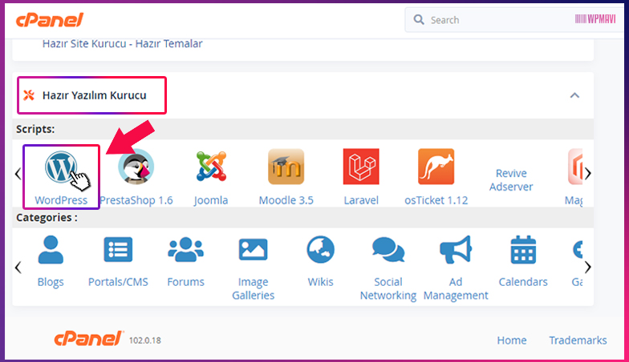Click the Categories : section label

[47, 218]
